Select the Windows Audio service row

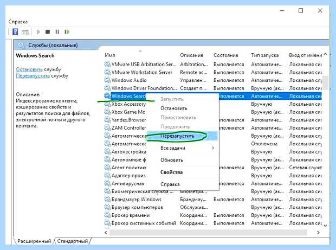(x=213, y=80)
